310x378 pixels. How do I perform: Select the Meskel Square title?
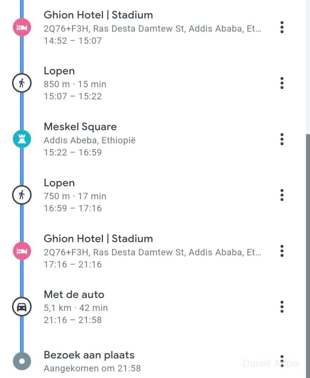tap(80, 127)
